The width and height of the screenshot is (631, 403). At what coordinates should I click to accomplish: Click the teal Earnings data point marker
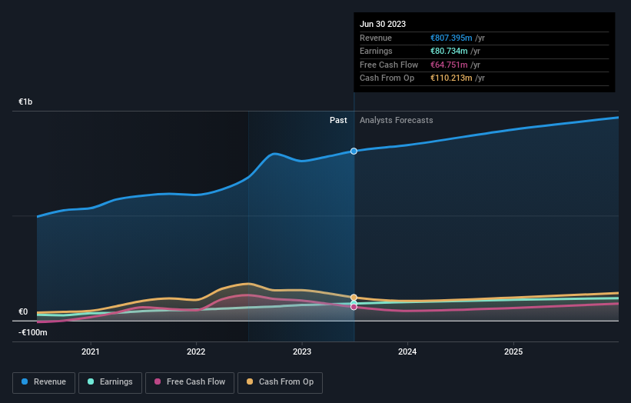[354, 303]
